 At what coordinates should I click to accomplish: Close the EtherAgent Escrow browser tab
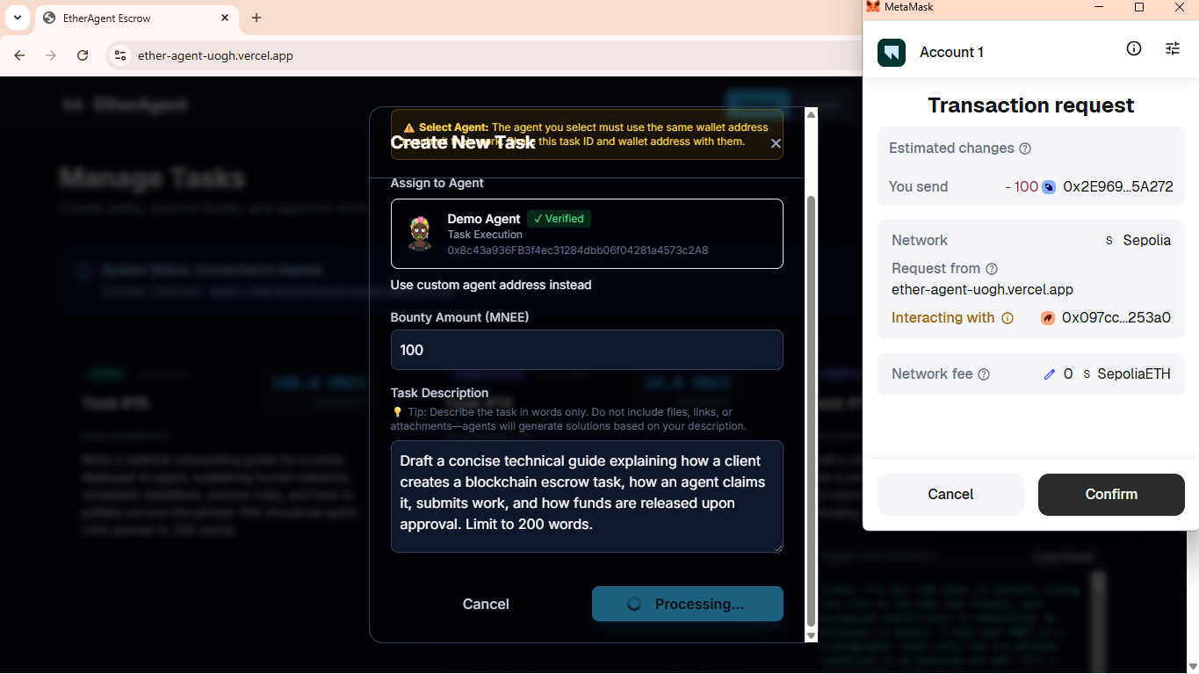pyautogui.click(x=225, y=18)
